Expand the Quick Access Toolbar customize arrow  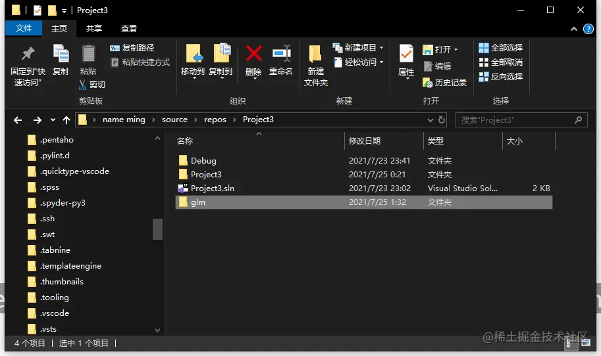point(64,11)
